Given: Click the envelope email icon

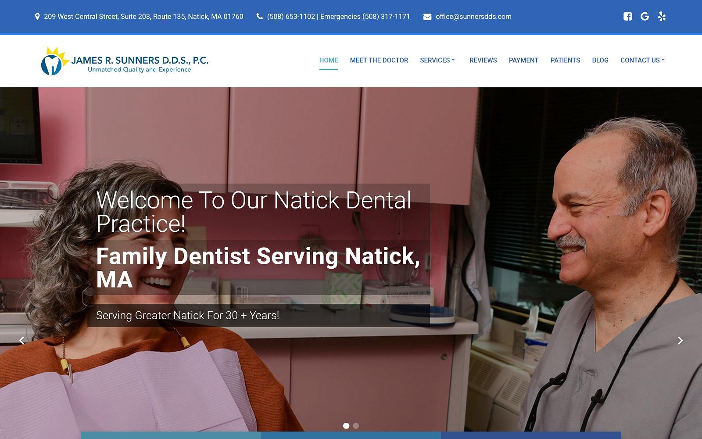Looking at the screenshot, I should point(427,17).
